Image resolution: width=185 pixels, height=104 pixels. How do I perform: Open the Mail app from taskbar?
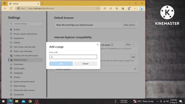pos(23,101)
